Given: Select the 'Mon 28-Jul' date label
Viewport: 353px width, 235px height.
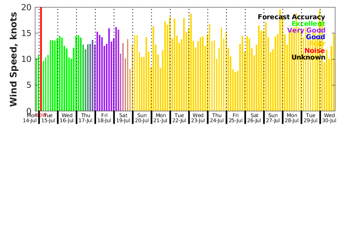Looking at the screenshot, I should [x=292, y=118].
